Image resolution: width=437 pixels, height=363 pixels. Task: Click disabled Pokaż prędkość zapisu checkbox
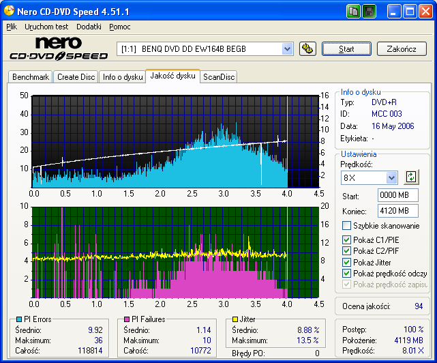[x=346, y=285]
